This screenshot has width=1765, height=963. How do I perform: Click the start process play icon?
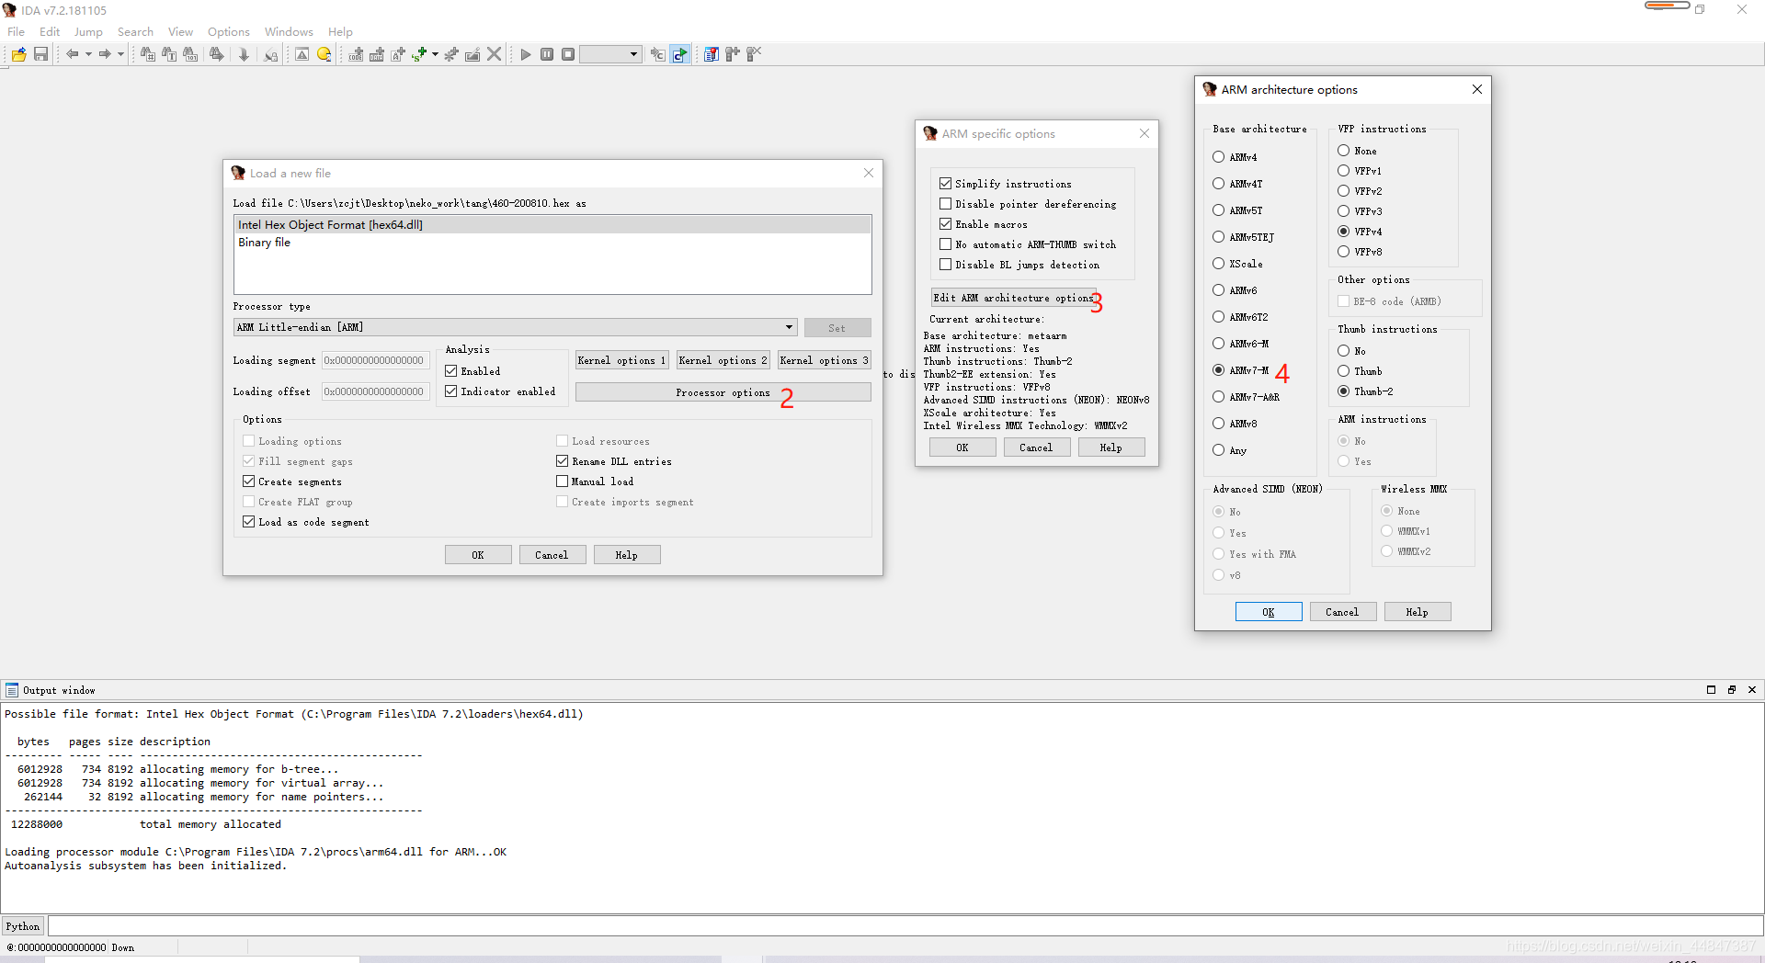526,54
